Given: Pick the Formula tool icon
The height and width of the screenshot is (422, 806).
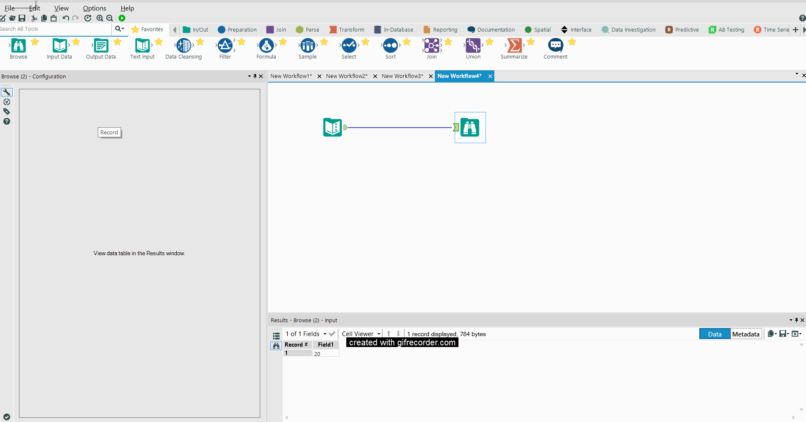Looking at the screenshot, I should (x=266, y=46).
